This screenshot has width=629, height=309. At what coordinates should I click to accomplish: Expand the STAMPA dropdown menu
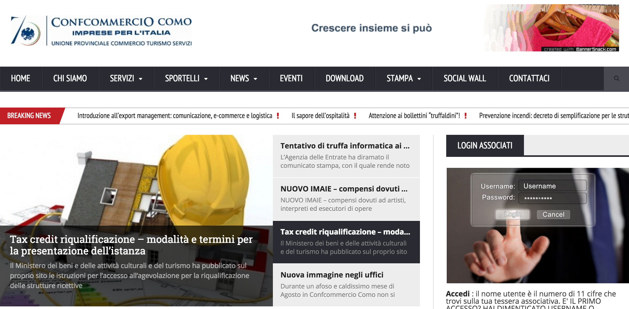[403, 78]
